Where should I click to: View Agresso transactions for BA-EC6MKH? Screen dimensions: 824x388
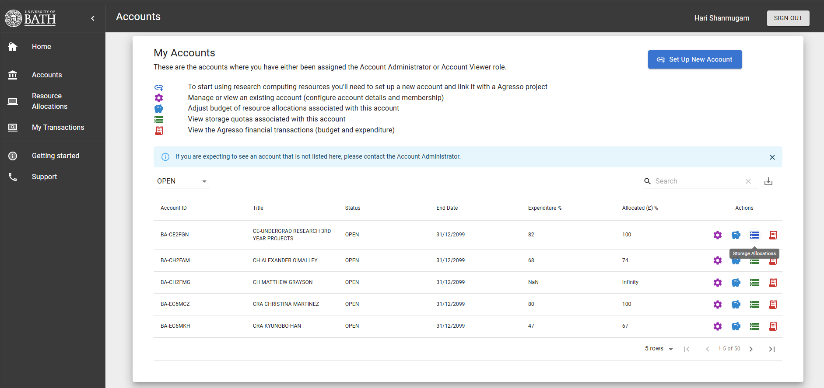pos(773,326)
